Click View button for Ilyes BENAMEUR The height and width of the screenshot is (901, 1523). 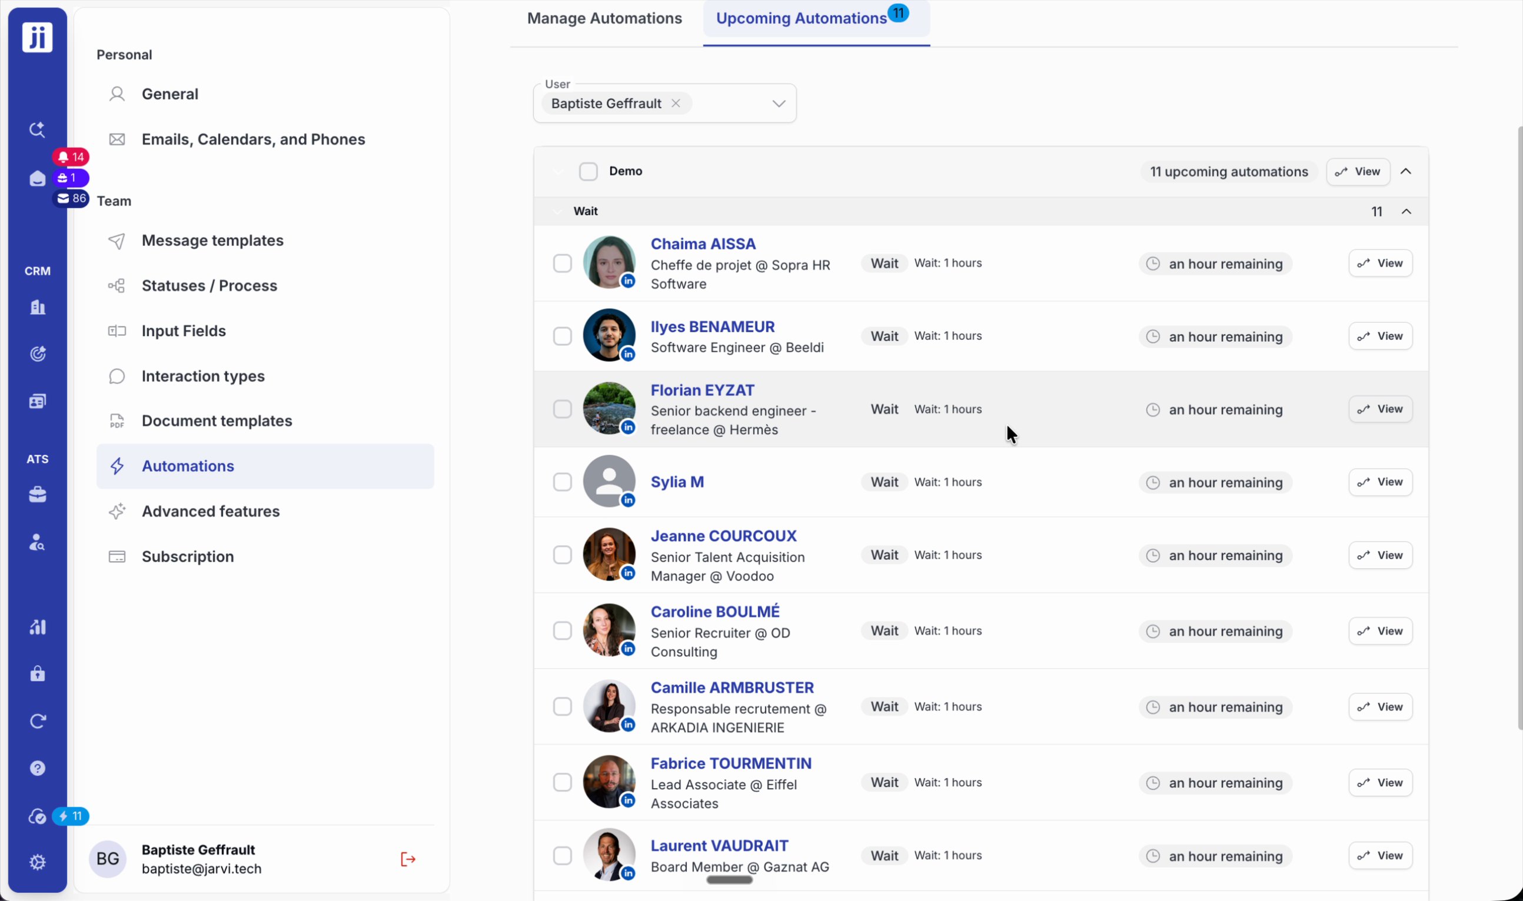(x=1380, y=336)
